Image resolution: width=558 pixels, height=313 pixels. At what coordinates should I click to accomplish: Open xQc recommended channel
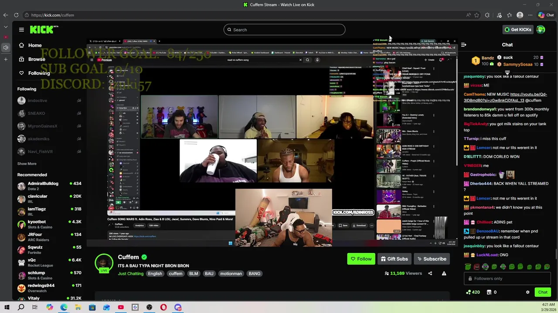click(49, 263)
